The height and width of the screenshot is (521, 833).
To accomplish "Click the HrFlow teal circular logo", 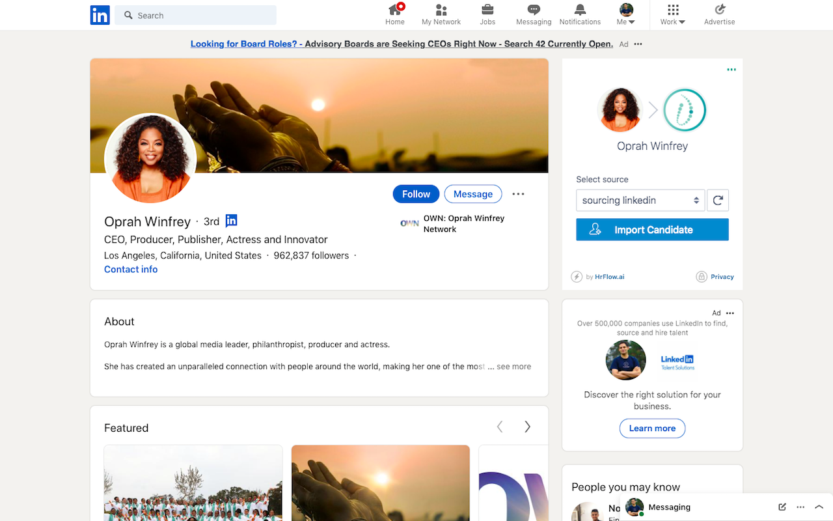I will click(685, 110).
